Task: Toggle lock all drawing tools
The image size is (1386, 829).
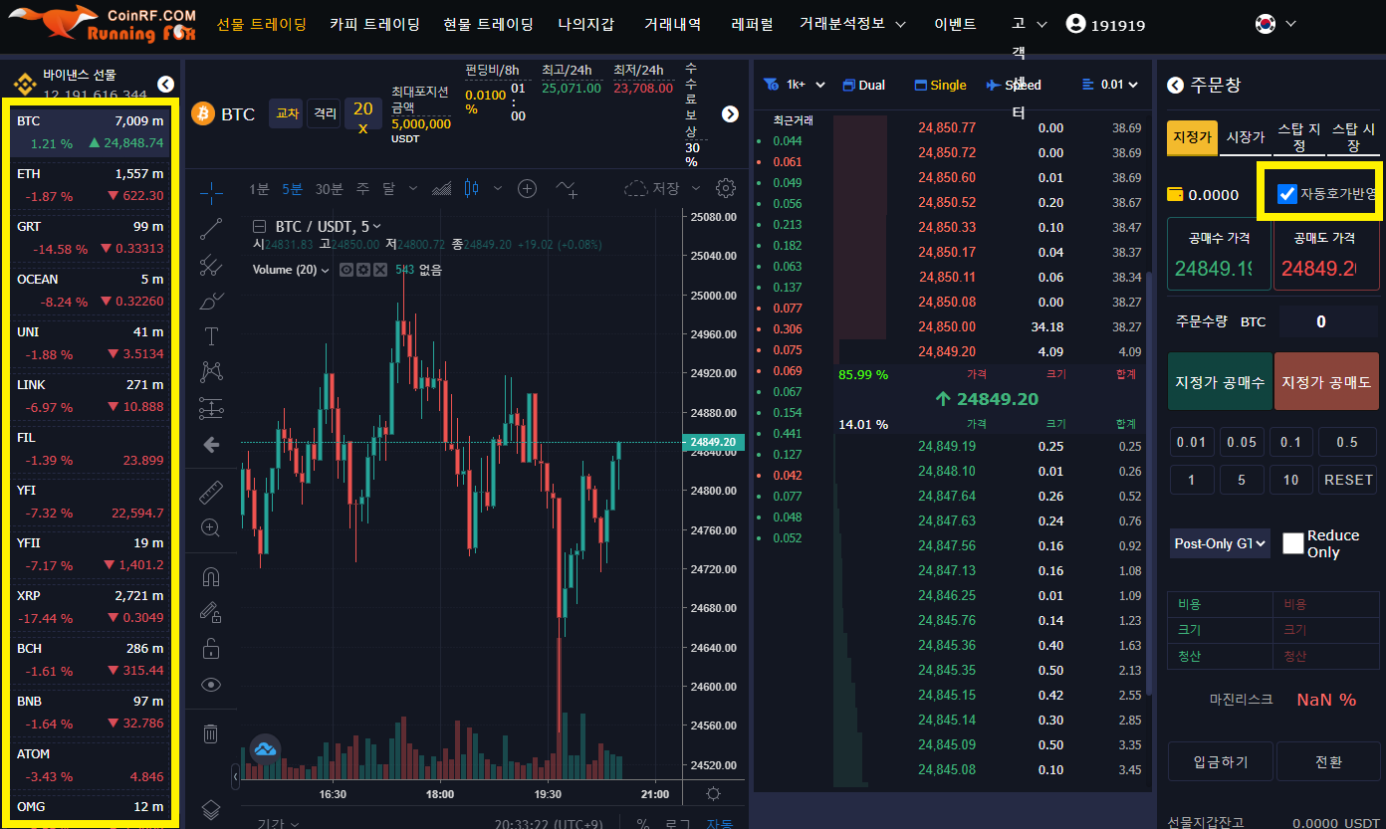Action: (x=211, y=648)
